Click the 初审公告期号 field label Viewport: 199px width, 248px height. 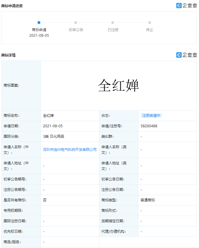15,179
